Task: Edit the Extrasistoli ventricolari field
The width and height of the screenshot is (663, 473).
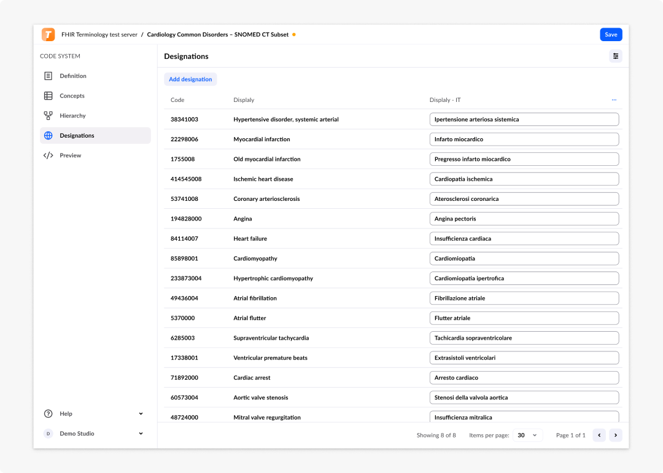Action: pos(524,358)
